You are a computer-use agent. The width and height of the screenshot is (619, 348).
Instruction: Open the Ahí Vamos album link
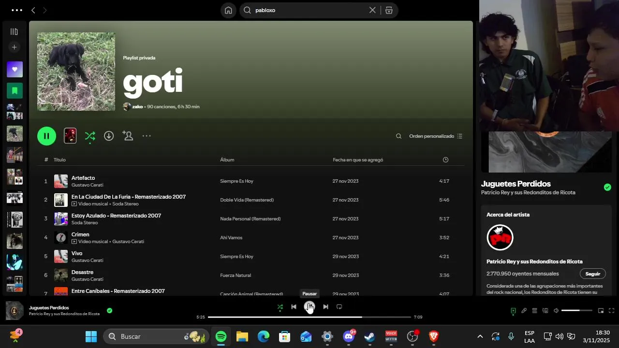click(231, 238)
